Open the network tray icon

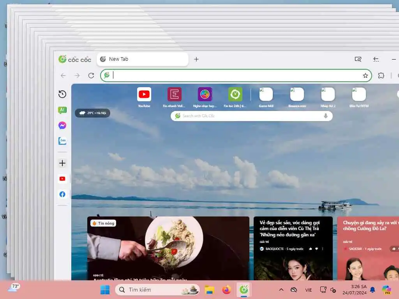click(323, 290)
